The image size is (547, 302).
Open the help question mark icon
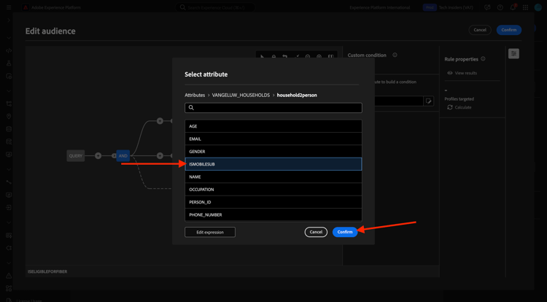pyautogui.click(x=500, y=7)
